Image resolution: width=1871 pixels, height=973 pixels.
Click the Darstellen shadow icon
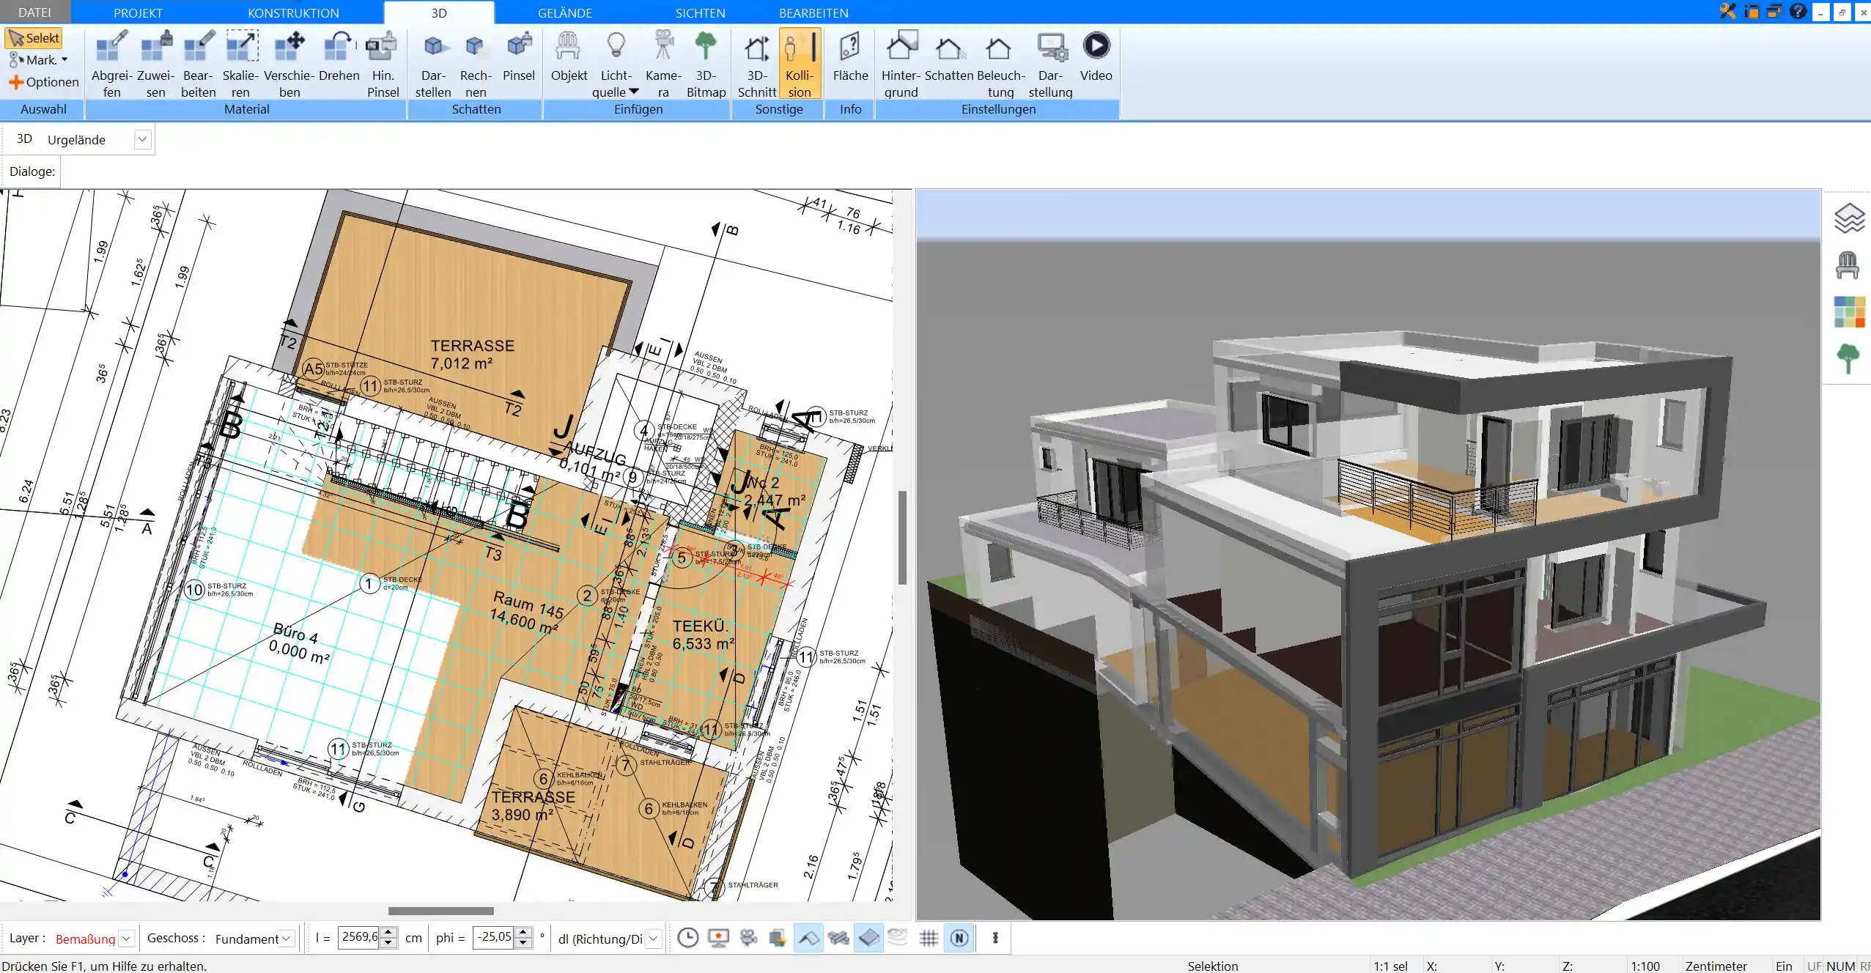click(x=433, y=64)
